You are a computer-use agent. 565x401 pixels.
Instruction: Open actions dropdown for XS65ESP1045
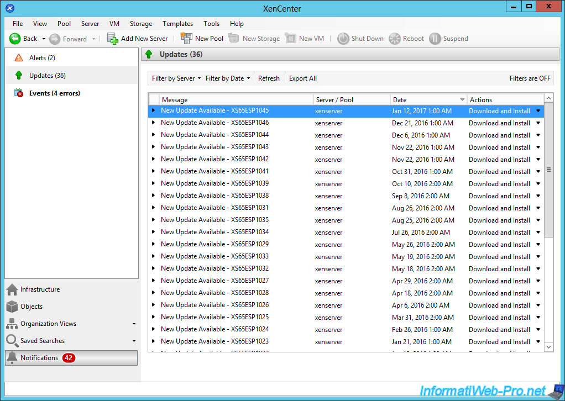(x=538, y=111)
